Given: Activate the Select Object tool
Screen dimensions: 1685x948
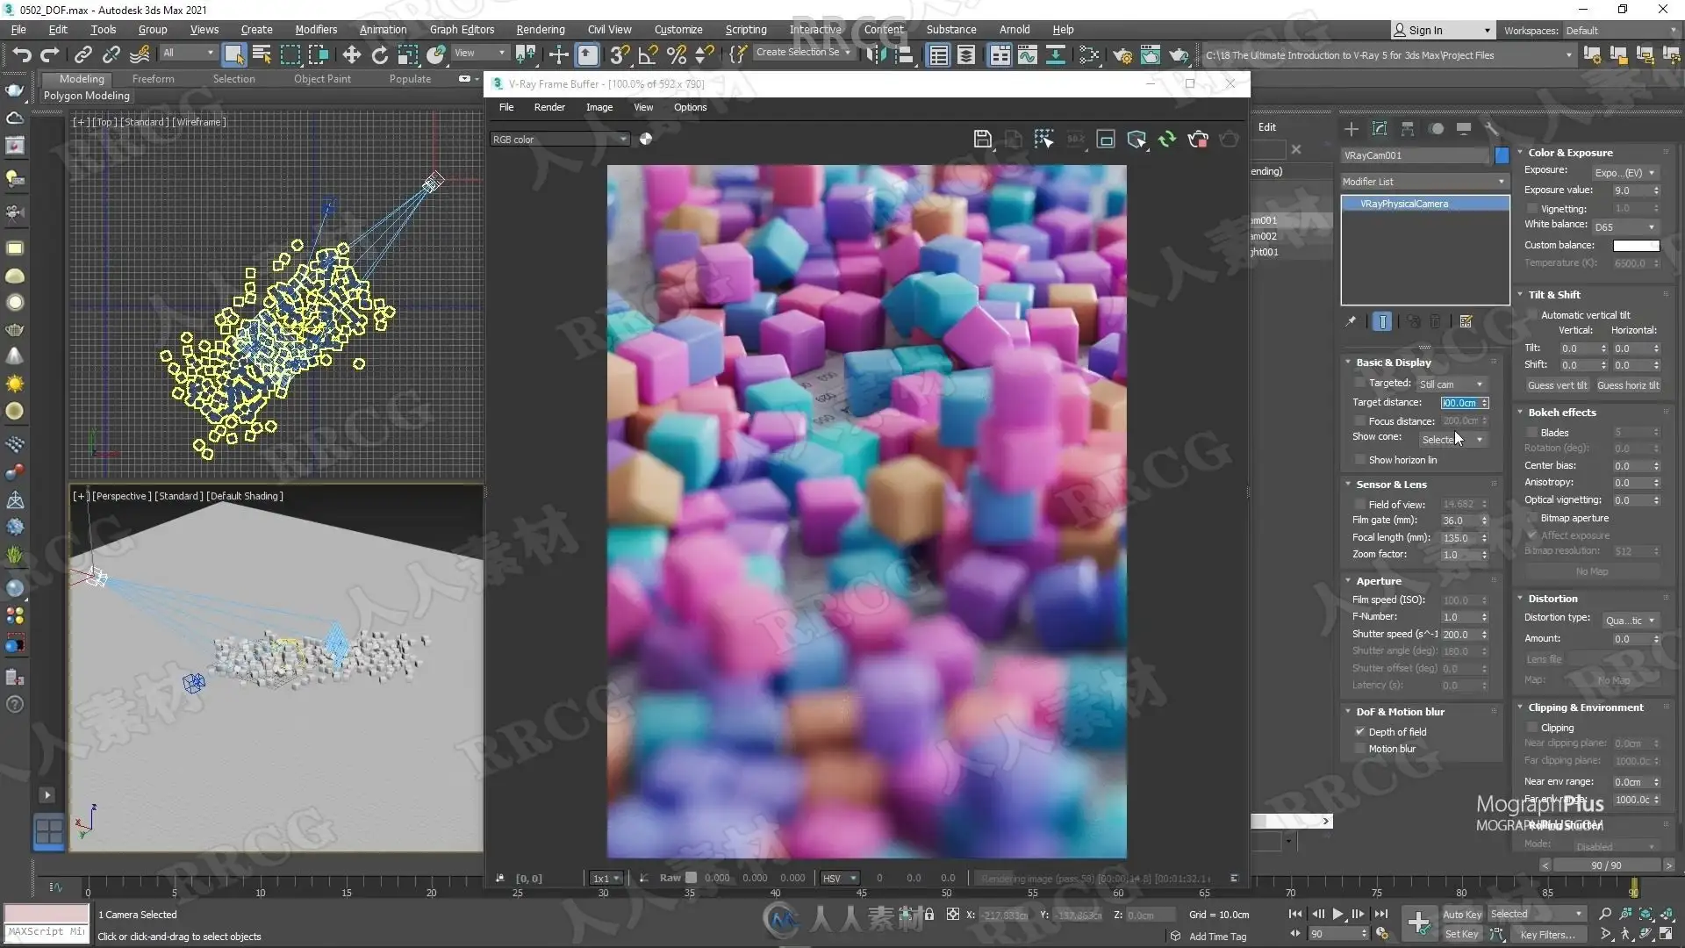Looking at the screenshot, I should (x=233, y=54).
